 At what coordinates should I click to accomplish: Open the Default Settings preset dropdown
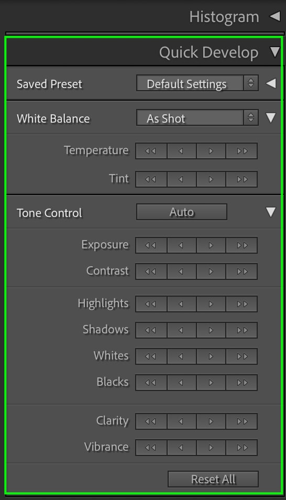pyautogui.click(x=197, y=83)
